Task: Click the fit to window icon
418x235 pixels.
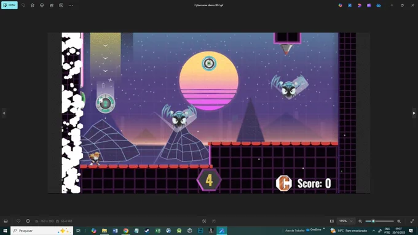Action: 331,221
